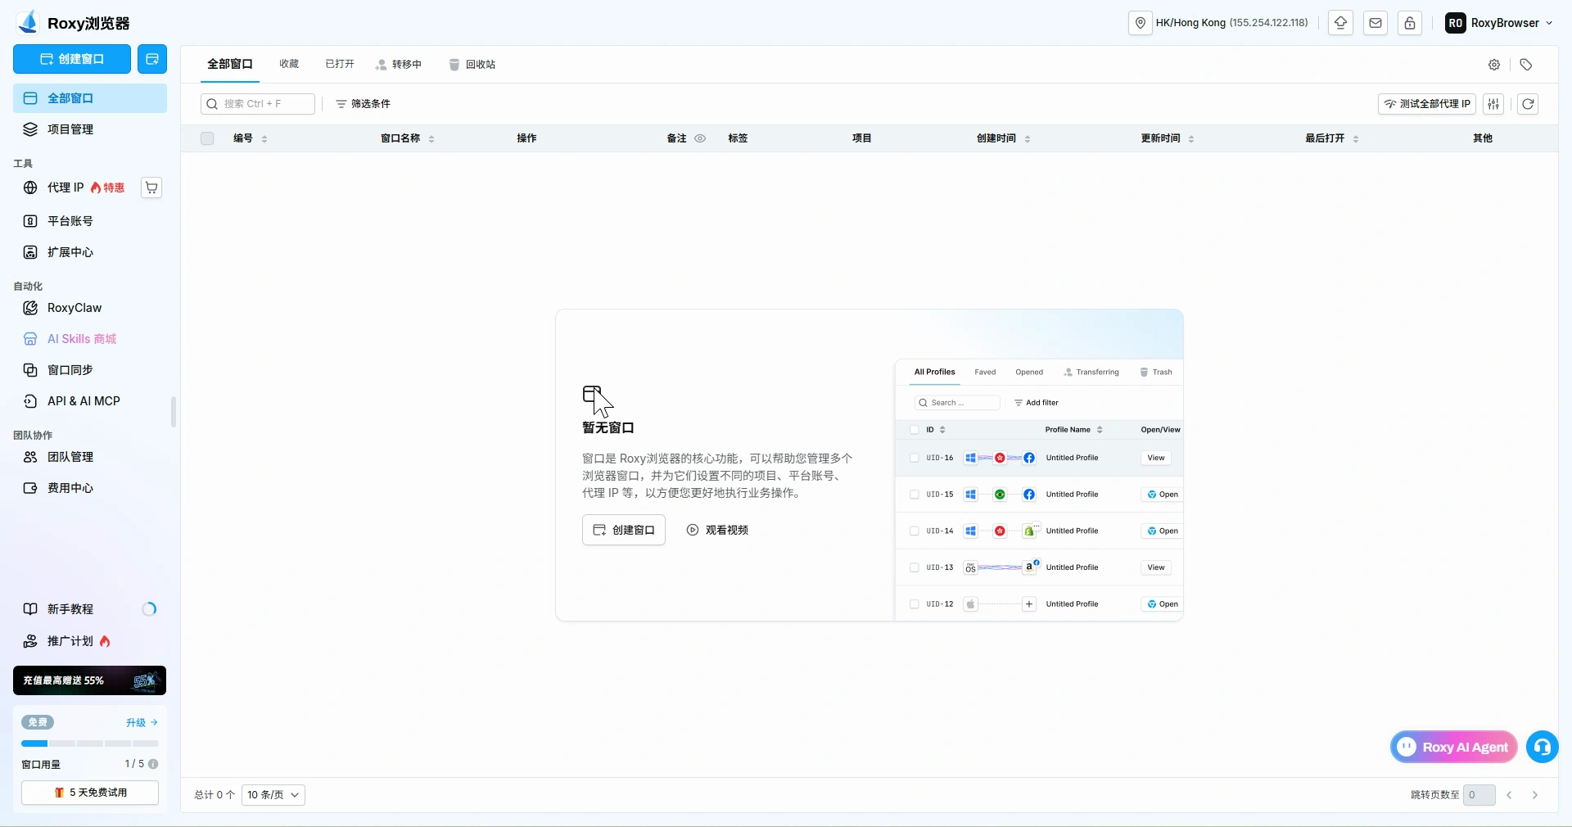Screen dimensions: 1572x827
Task: Click the 升级 upgrade link
Action: point(142,723)
